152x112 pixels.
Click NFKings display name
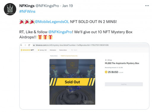(27, 6)
